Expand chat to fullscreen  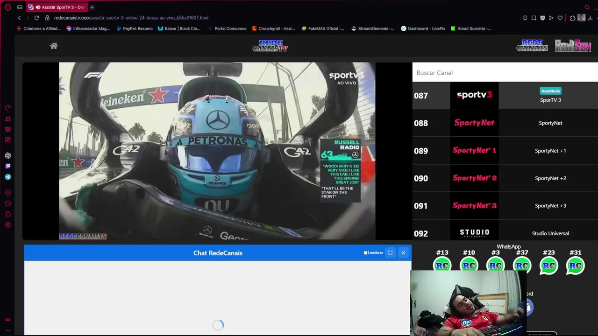pyautogui.click(x=390, y=253)
